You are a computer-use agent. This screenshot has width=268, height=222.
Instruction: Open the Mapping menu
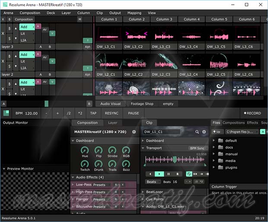coord(134,13)
